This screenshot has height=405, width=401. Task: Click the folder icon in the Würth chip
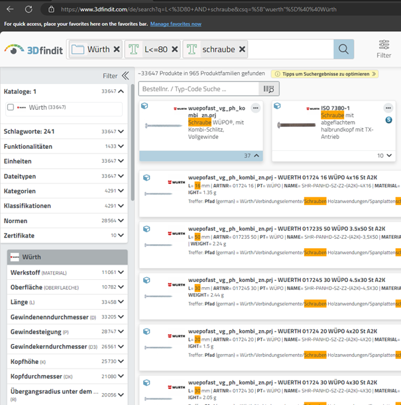pyautogui.click(x=78, y=49)
